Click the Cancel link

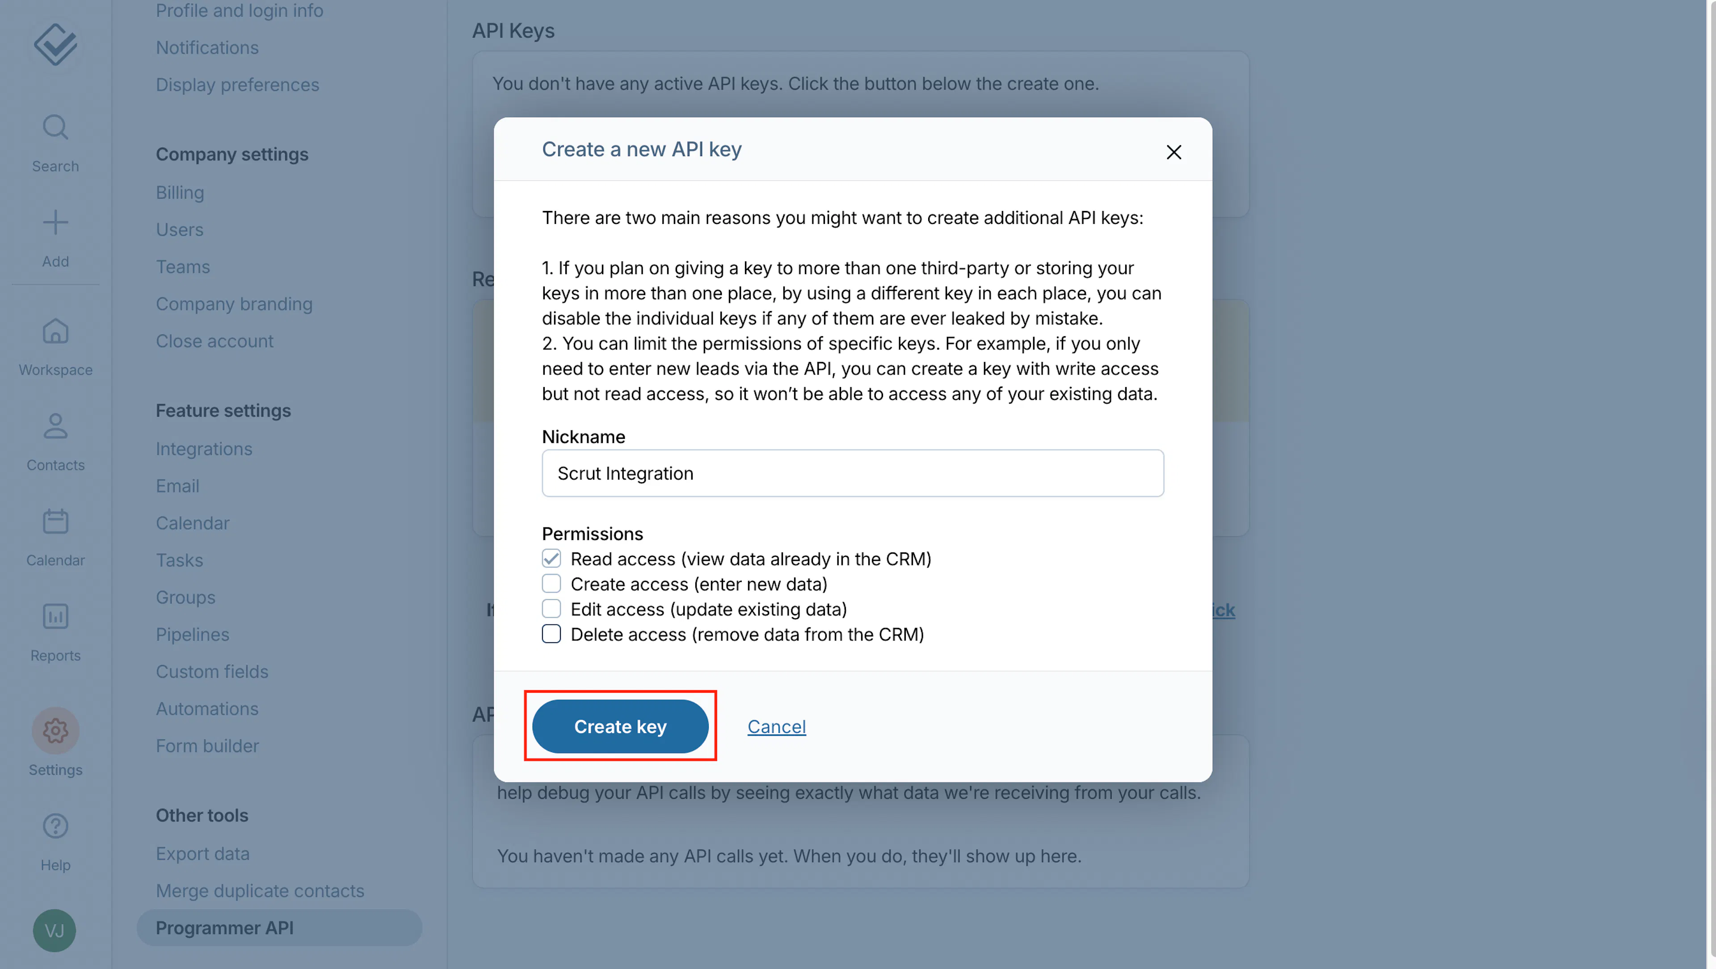pyautogui.click(x=776, y=726)
